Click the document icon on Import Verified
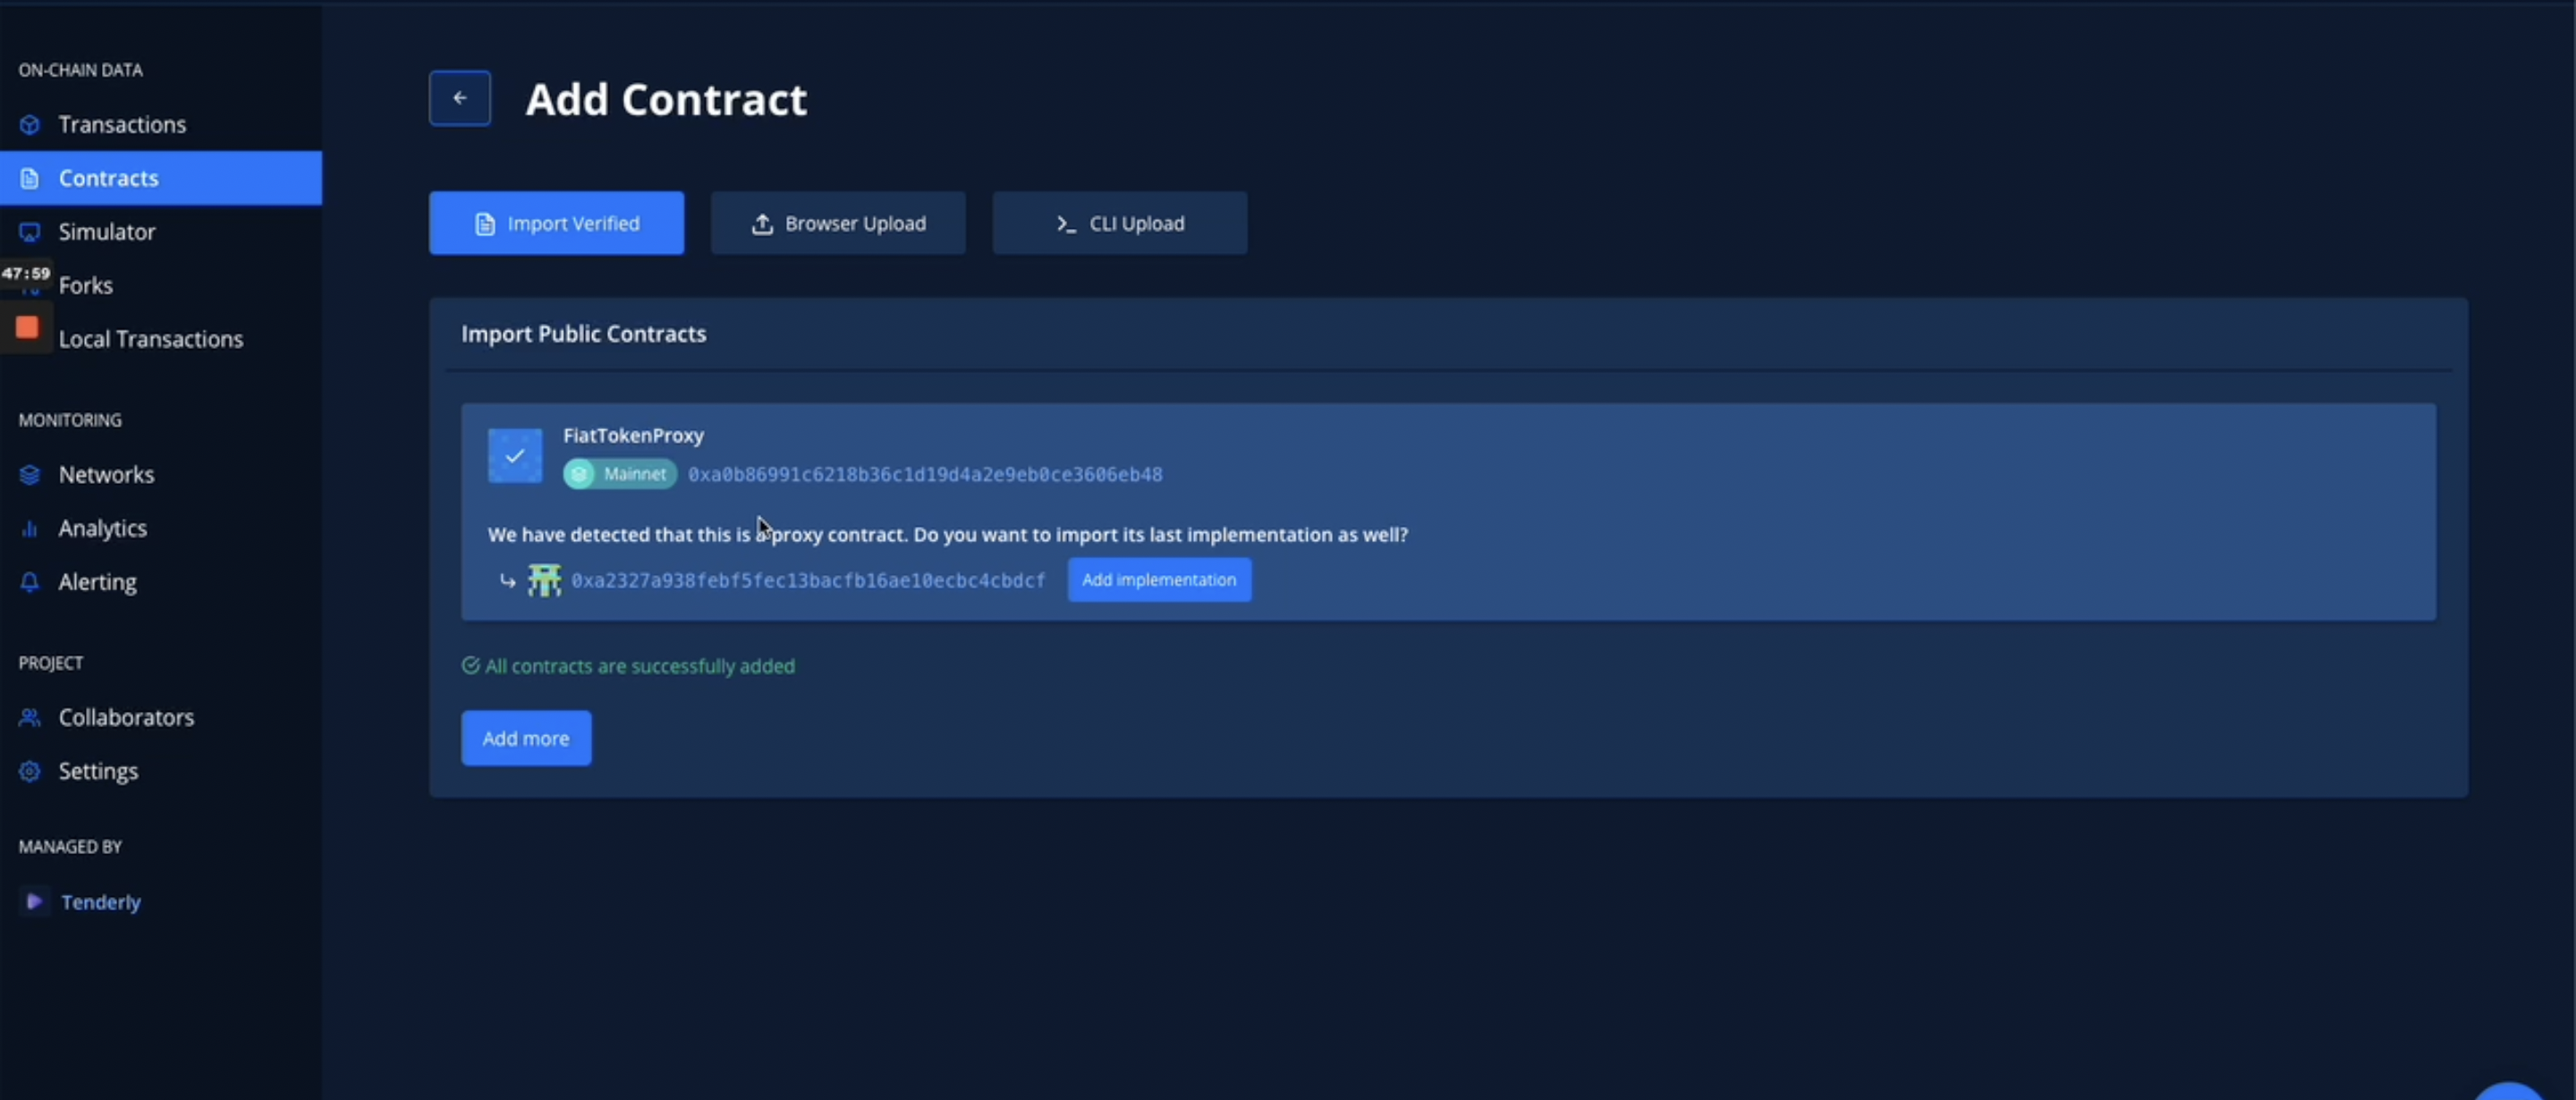 tap(484, 224)
